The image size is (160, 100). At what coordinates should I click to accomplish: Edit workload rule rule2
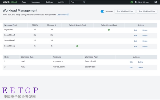131,67
